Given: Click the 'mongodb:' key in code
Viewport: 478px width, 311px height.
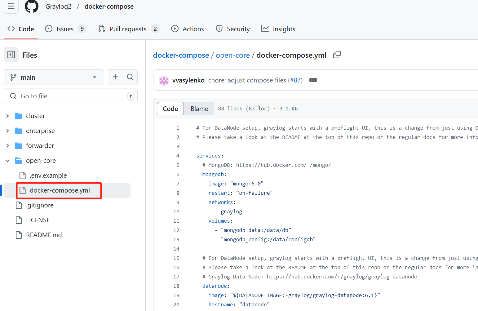Looking at the screenshot, I should (215, 174).
